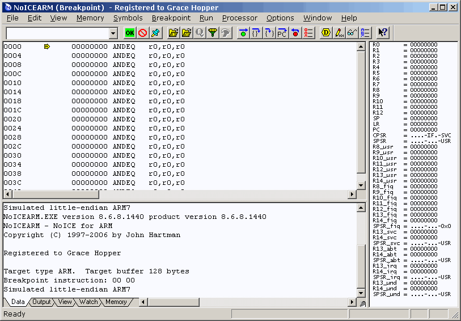Open the Help menu

coord(349,18)
